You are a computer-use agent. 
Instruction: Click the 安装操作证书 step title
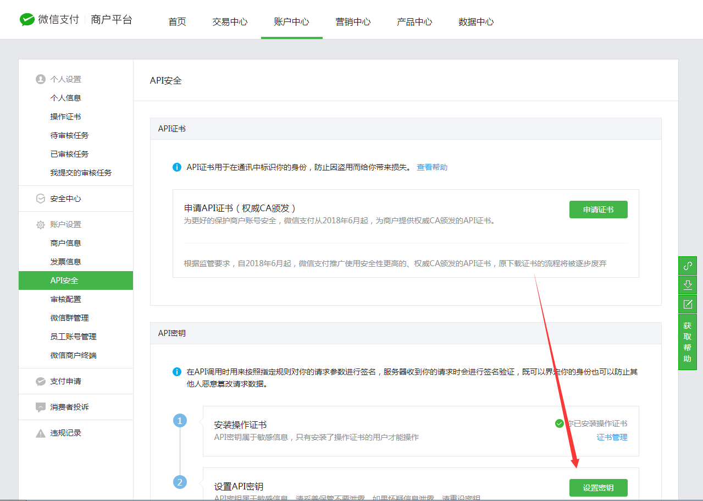click(240, 425)
